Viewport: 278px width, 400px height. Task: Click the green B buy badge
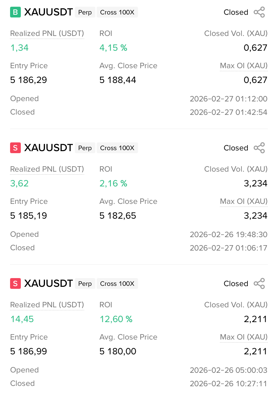[15, 12]
